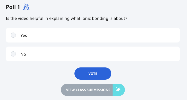The image size is (187, 100).
Task: Tap the teal end of the submissions button
Action: tap(119, 90)
